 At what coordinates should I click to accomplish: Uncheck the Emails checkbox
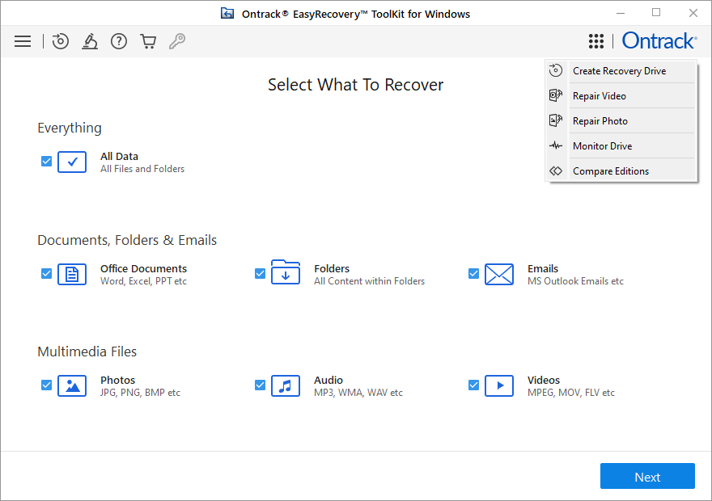473,273
